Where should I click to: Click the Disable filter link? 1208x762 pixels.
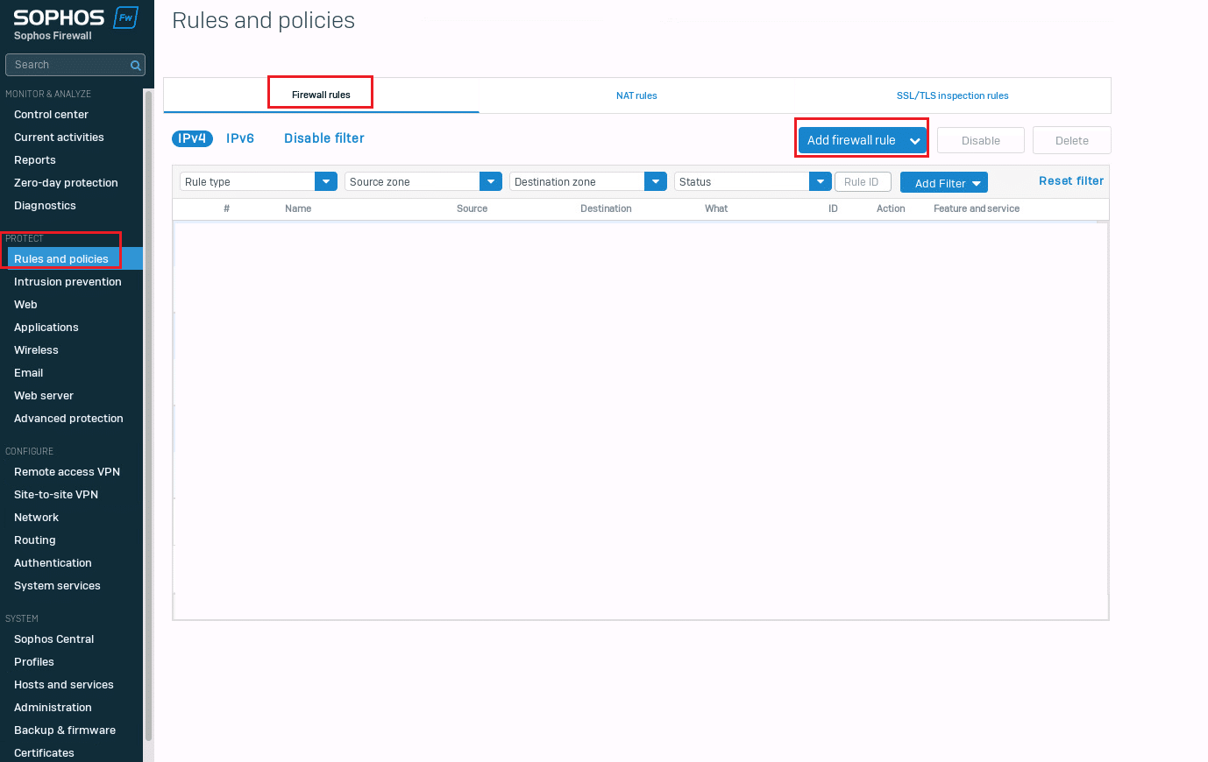pos(323,138)
